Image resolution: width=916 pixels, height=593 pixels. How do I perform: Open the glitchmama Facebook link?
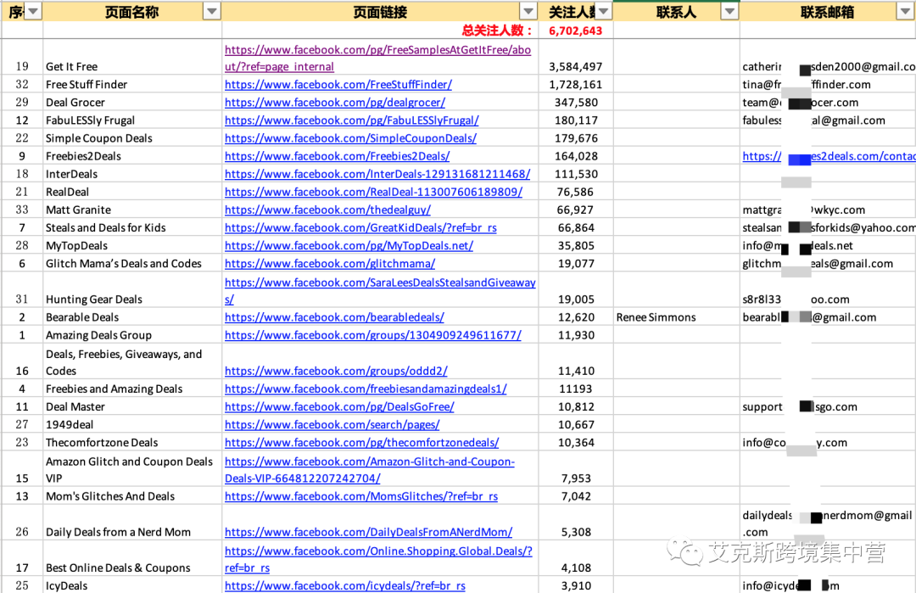pos(329,264)
